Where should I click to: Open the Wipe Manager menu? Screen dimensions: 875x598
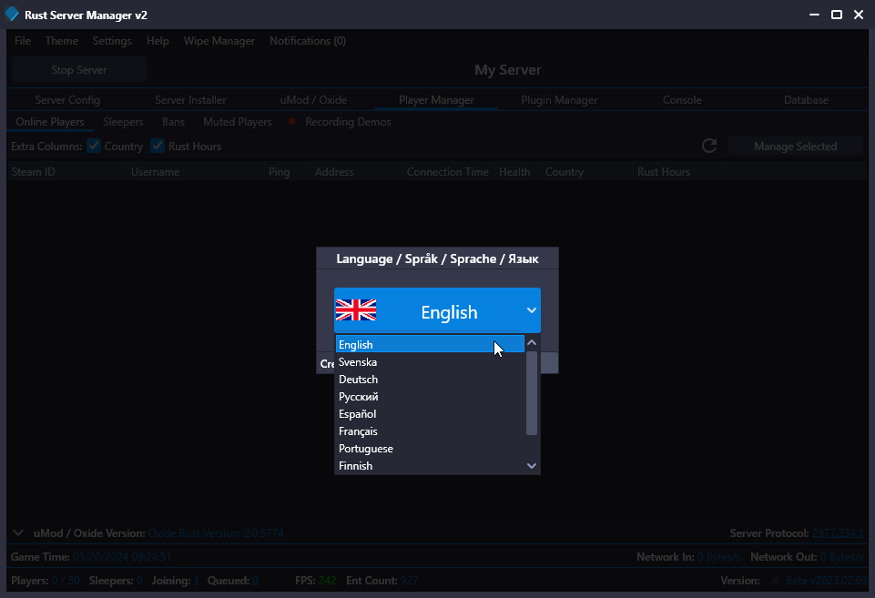click(x=219, y=41)
